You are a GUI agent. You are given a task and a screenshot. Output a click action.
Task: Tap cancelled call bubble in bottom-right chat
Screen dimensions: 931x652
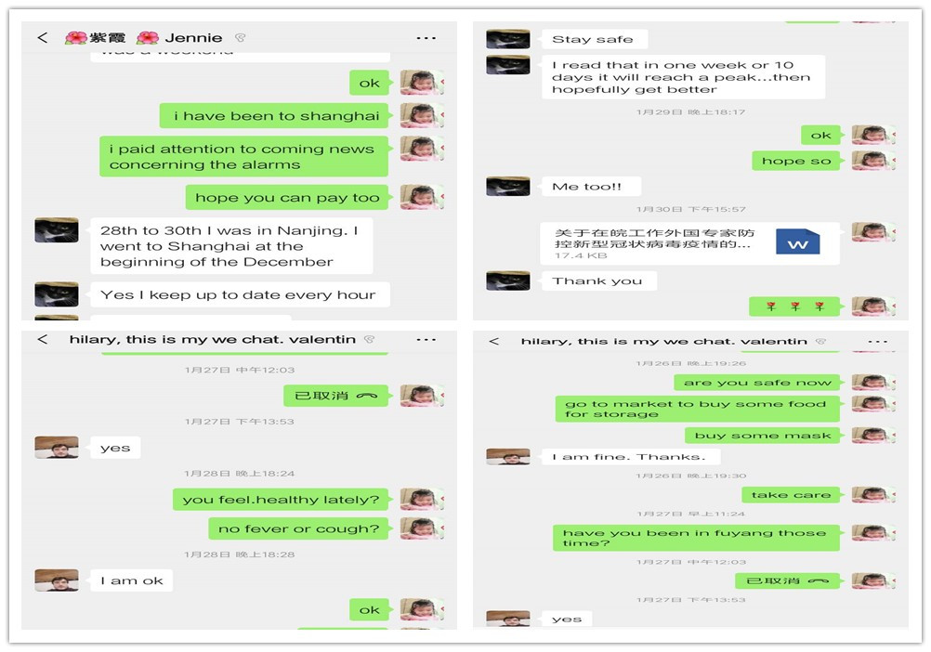[x=787, y=580]
